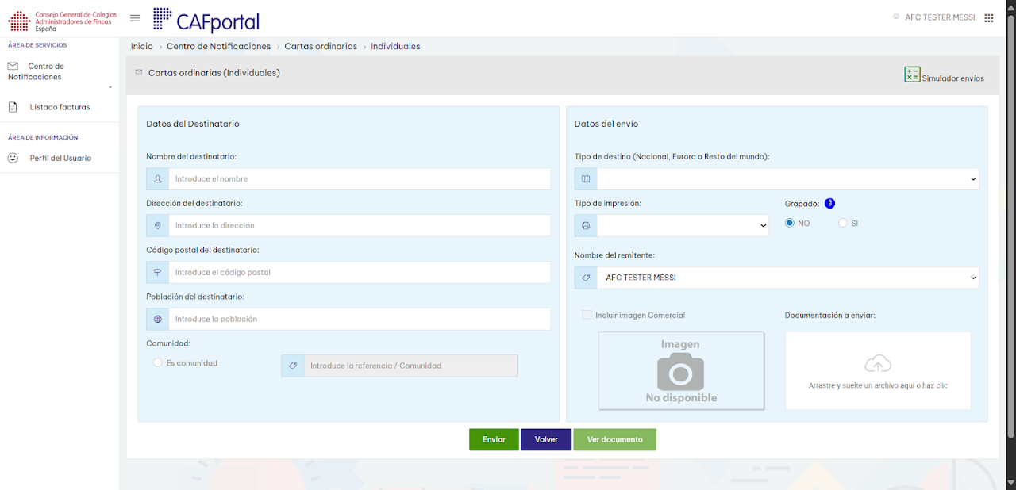The width and height of the screenshot is (1016, 490).
Task: Click the Simulador envíos calculator icon
Action: (x=912, y=75)
